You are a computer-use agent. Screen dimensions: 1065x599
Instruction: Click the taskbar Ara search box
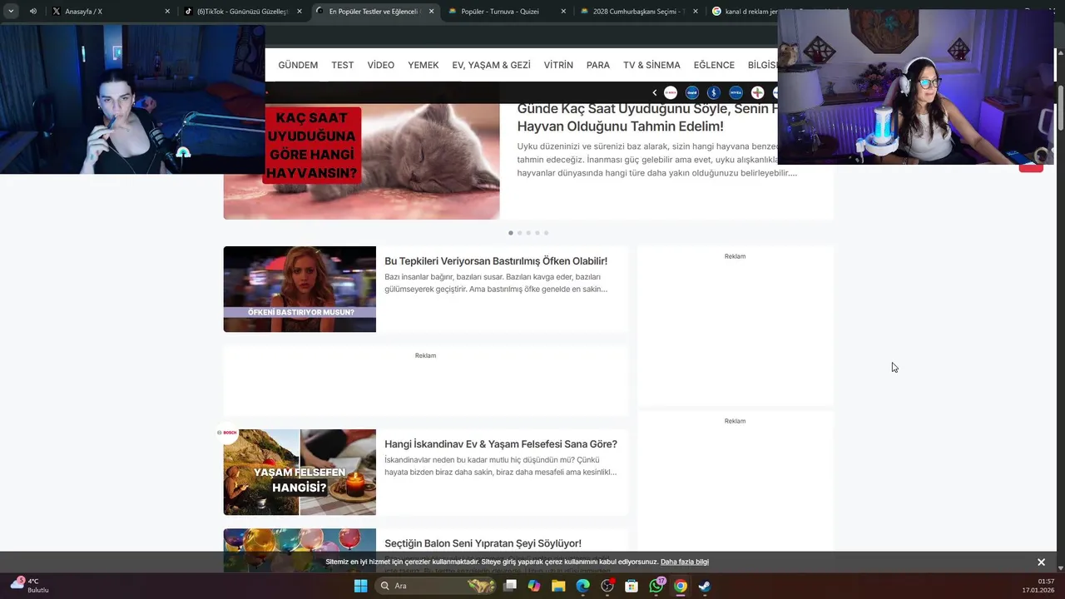pyautogui.click(x=436, y=586)
